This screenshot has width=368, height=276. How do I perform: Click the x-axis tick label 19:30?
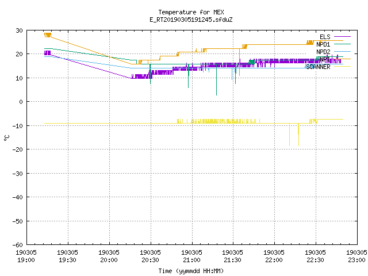67,260
